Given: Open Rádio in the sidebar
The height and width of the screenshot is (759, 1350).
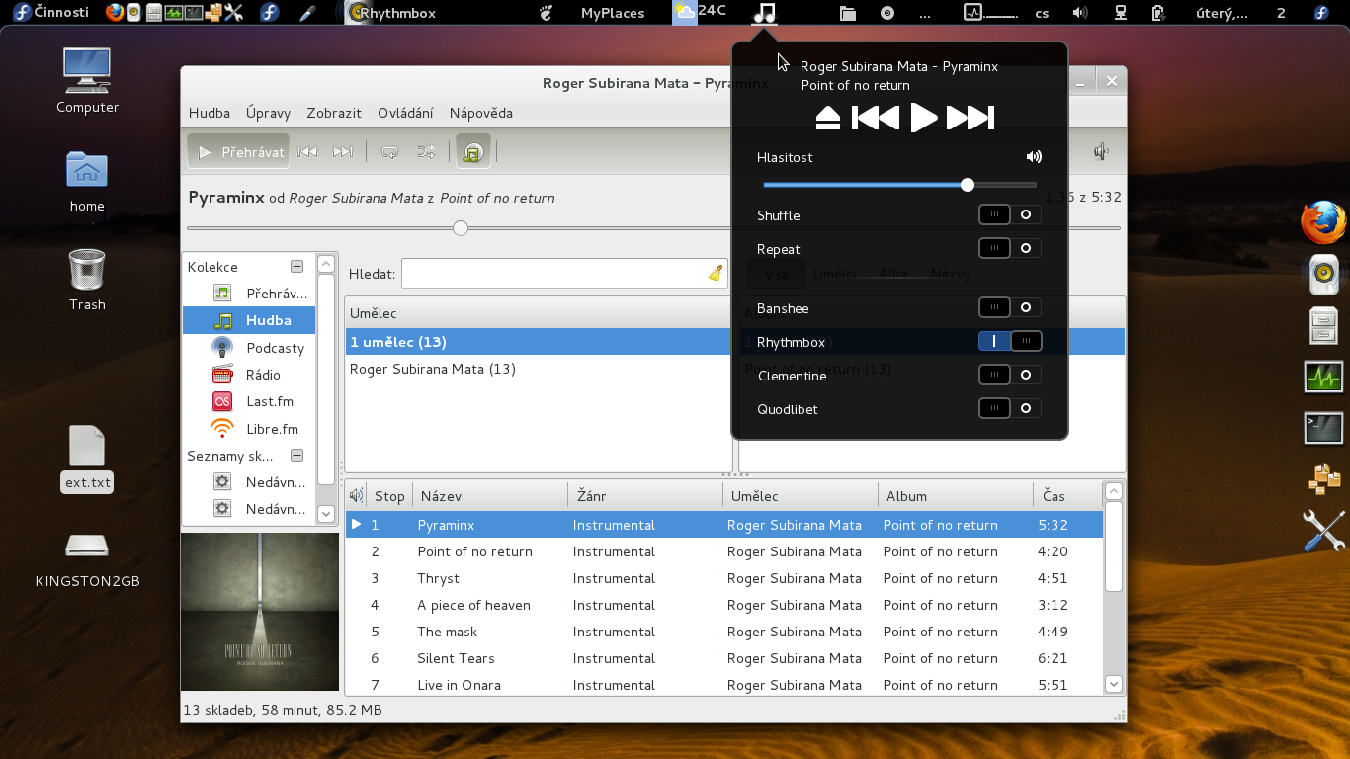Looking at the screenshot, I should pyautogui.click(x=249, y=375).
